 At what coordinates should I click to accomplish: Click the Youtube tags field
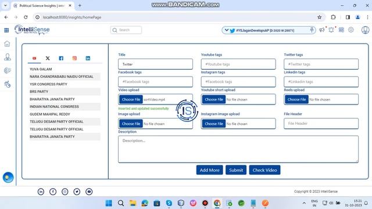(x=238, y=64)
